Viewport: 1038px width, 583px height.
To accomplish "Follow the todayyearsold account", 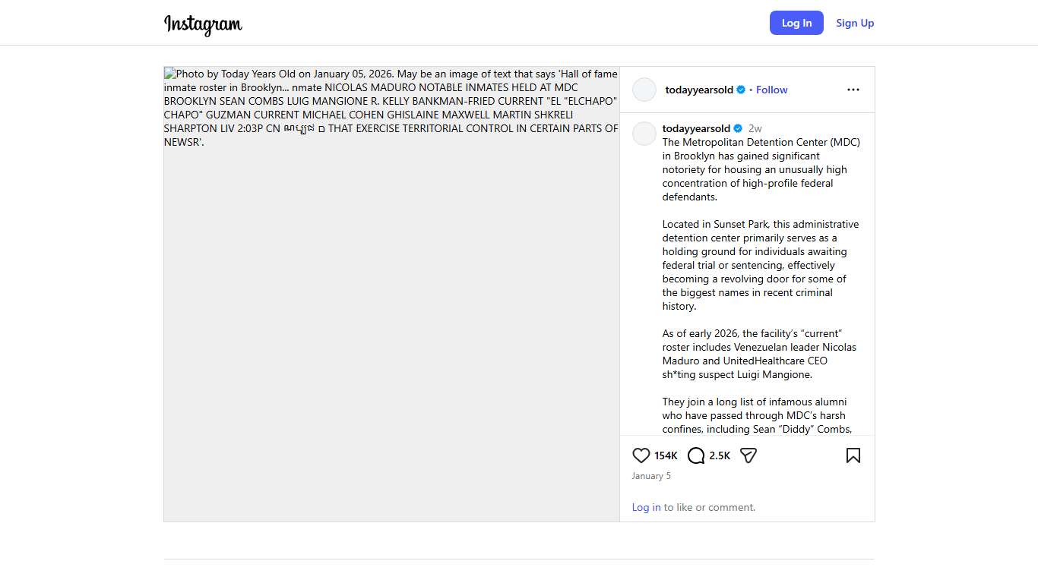I will point(771,90).
